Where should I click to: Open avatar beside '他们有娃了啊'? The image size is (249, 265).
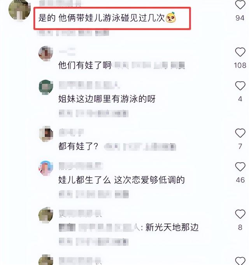click(46, 53)
